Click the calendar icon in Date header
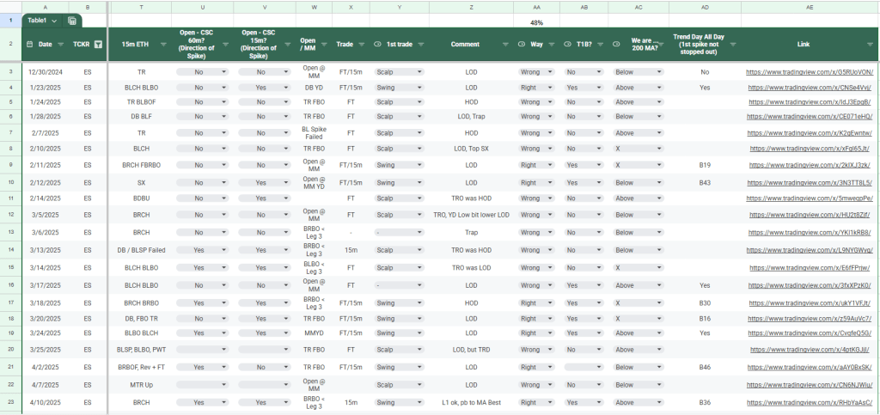 [x=31, y=44]
